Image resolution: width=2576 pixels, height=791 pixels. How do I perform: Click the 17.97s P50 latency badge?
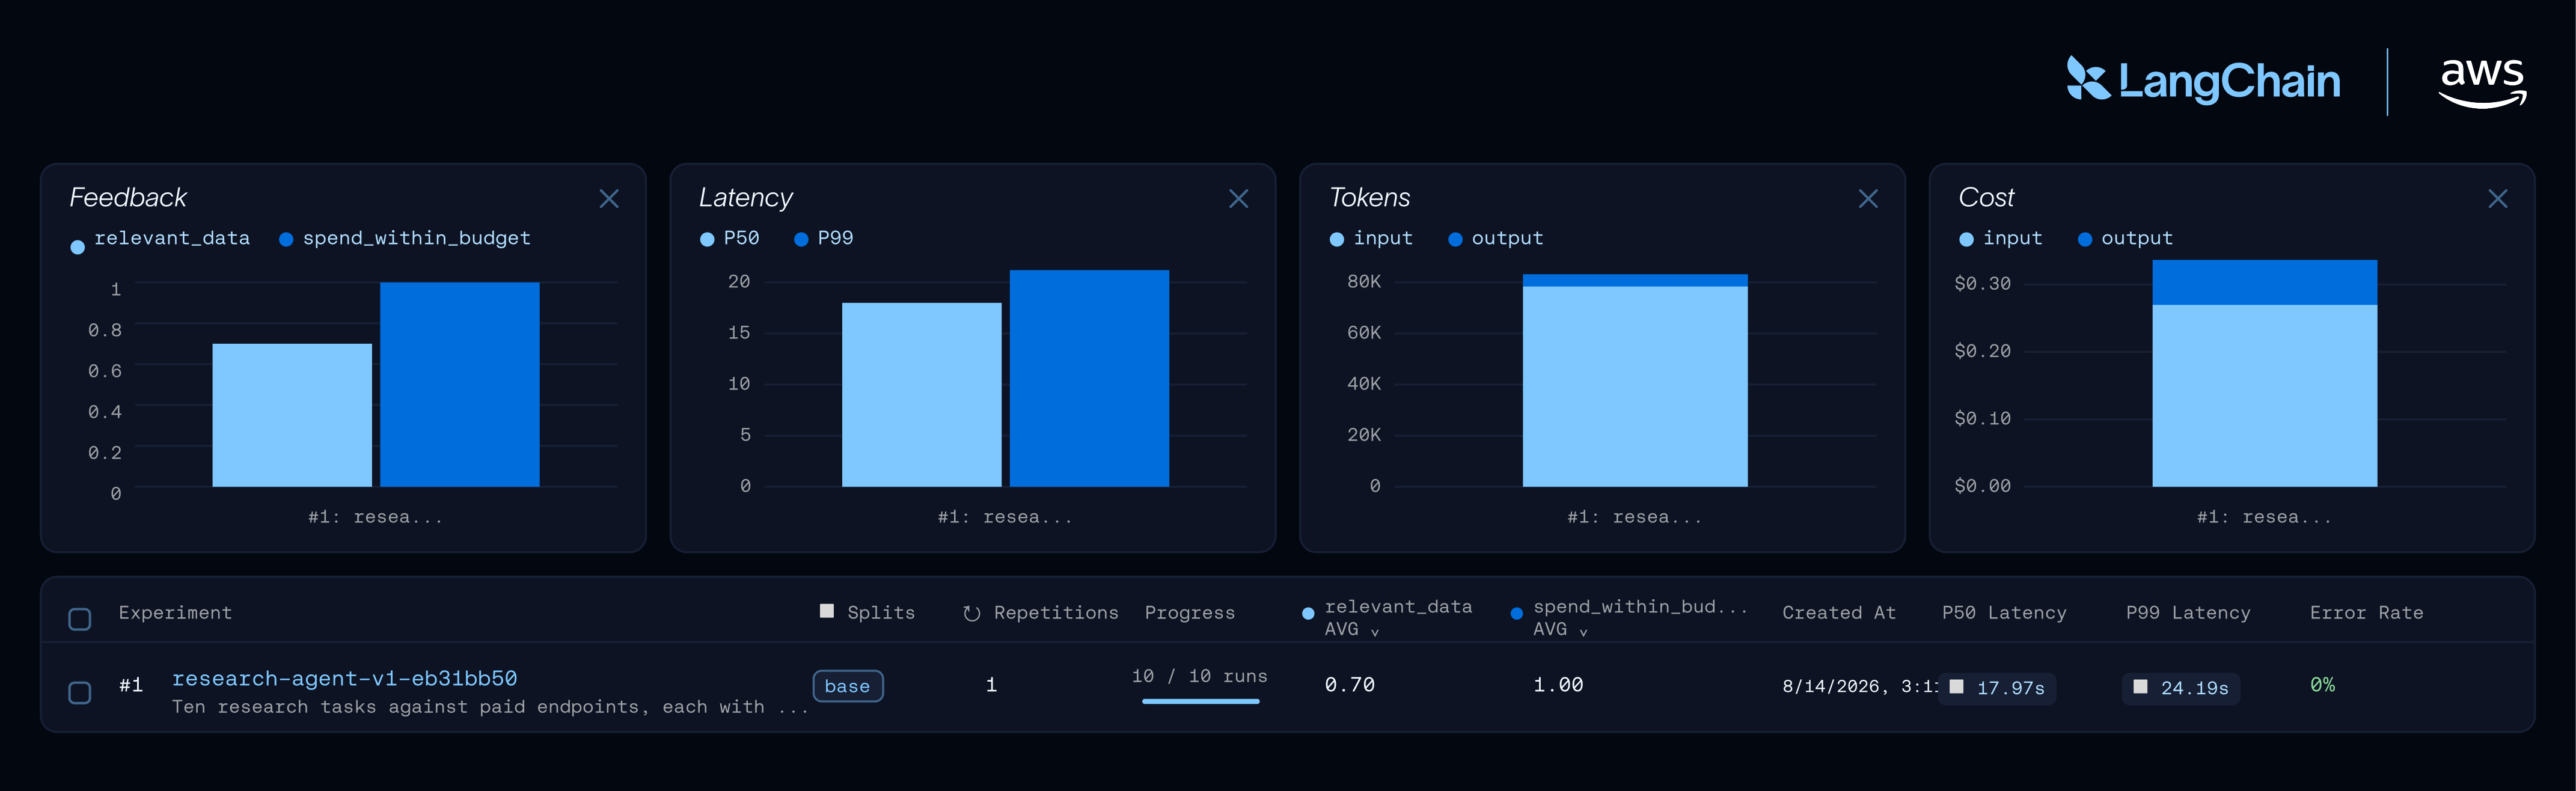pos(1996,688)
